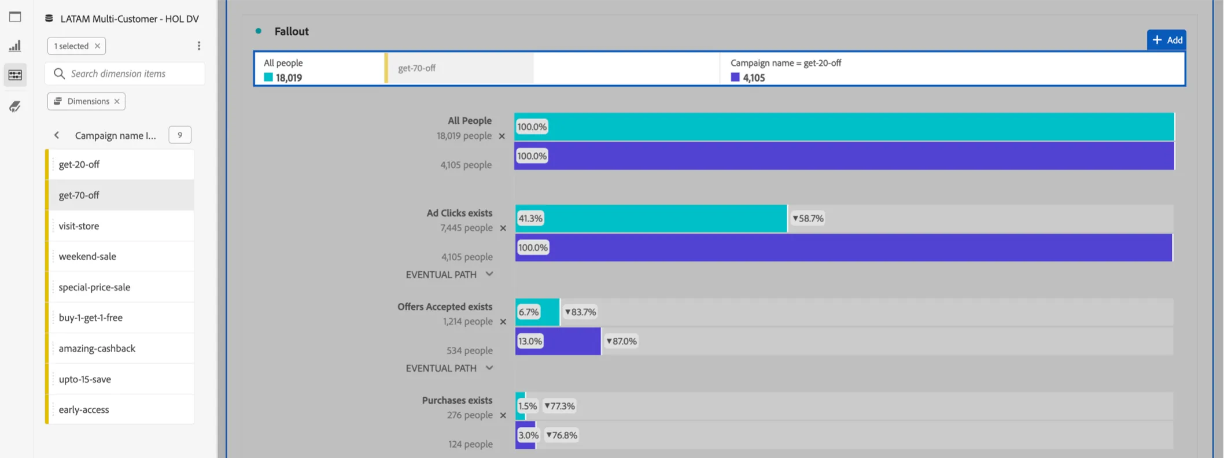Image resolution: width=1224 pixels, height=458 pixels.
Task: Click the All people segment box
Action: click(320, 69)
